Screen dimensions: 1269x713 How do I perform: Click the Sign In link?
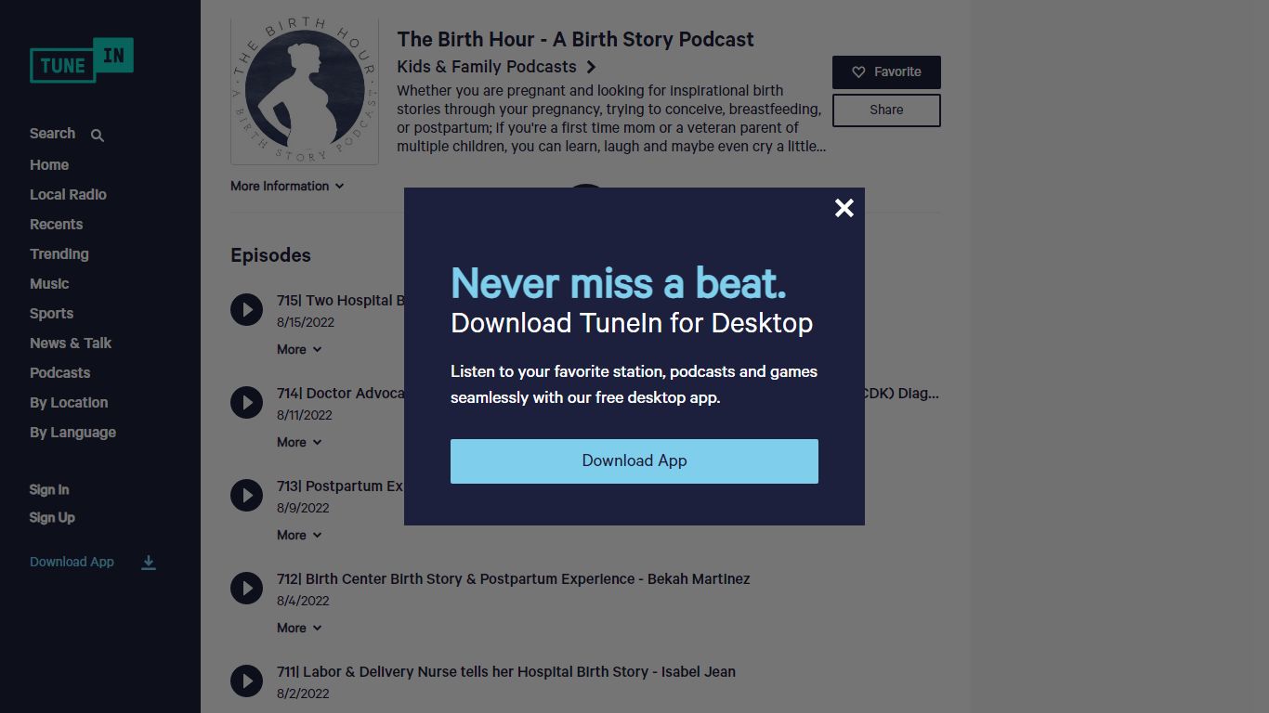point(49,490)
